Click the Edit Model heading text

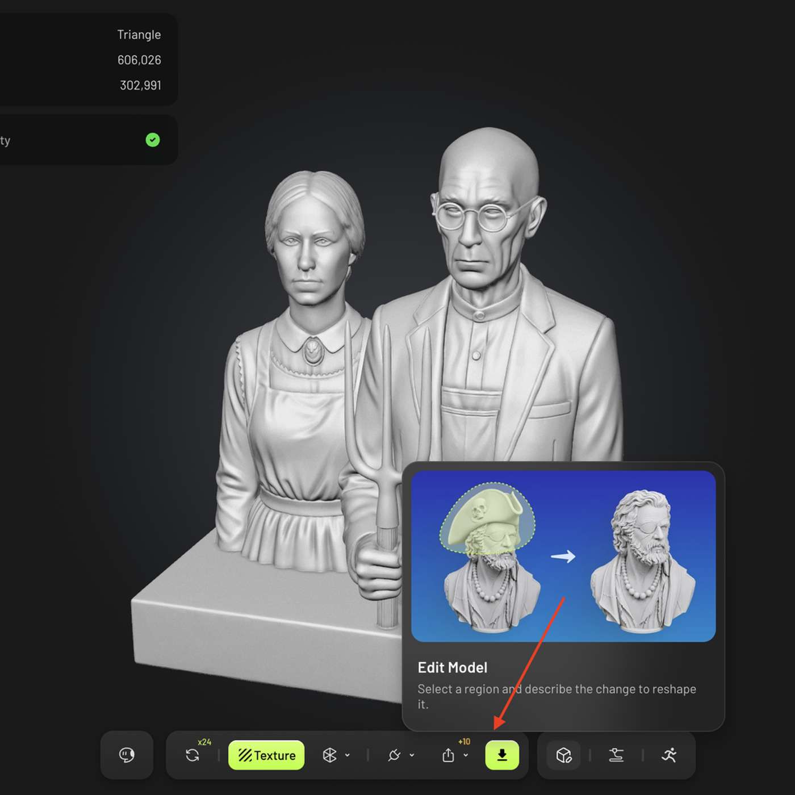453,668
